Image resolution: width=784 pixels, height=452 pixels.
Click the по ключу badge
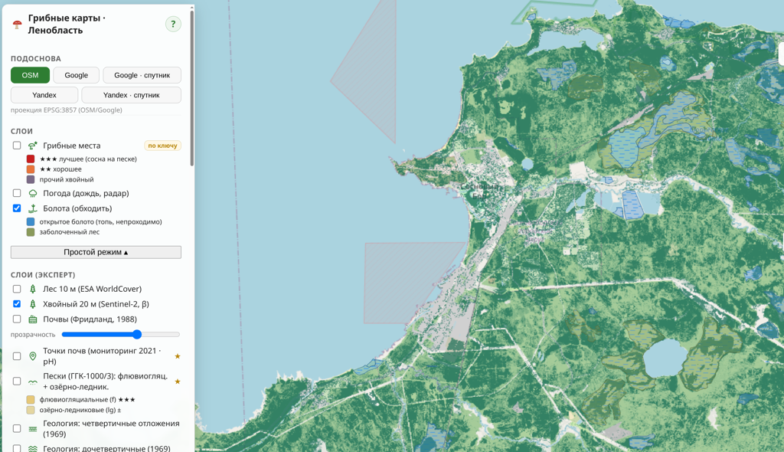[x=162, y=146]
